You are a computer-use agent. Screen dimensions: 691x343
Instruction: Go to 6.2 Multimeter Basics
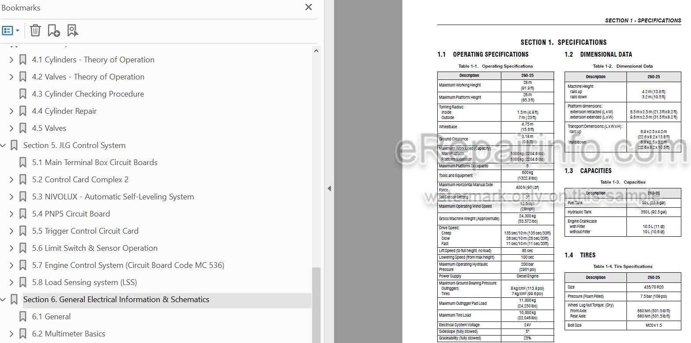(x=68, y=334)
